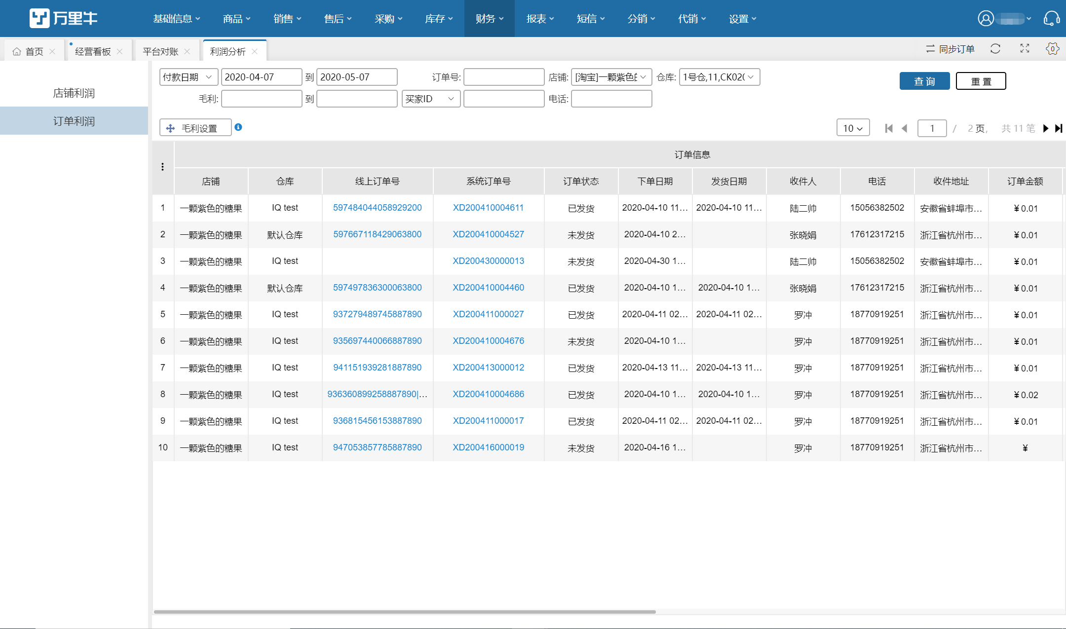Image resolution: width=1066 pixels, height=629 pixels.
Task: Change the page size dropdown showing 10
Action: pos(853,128)
